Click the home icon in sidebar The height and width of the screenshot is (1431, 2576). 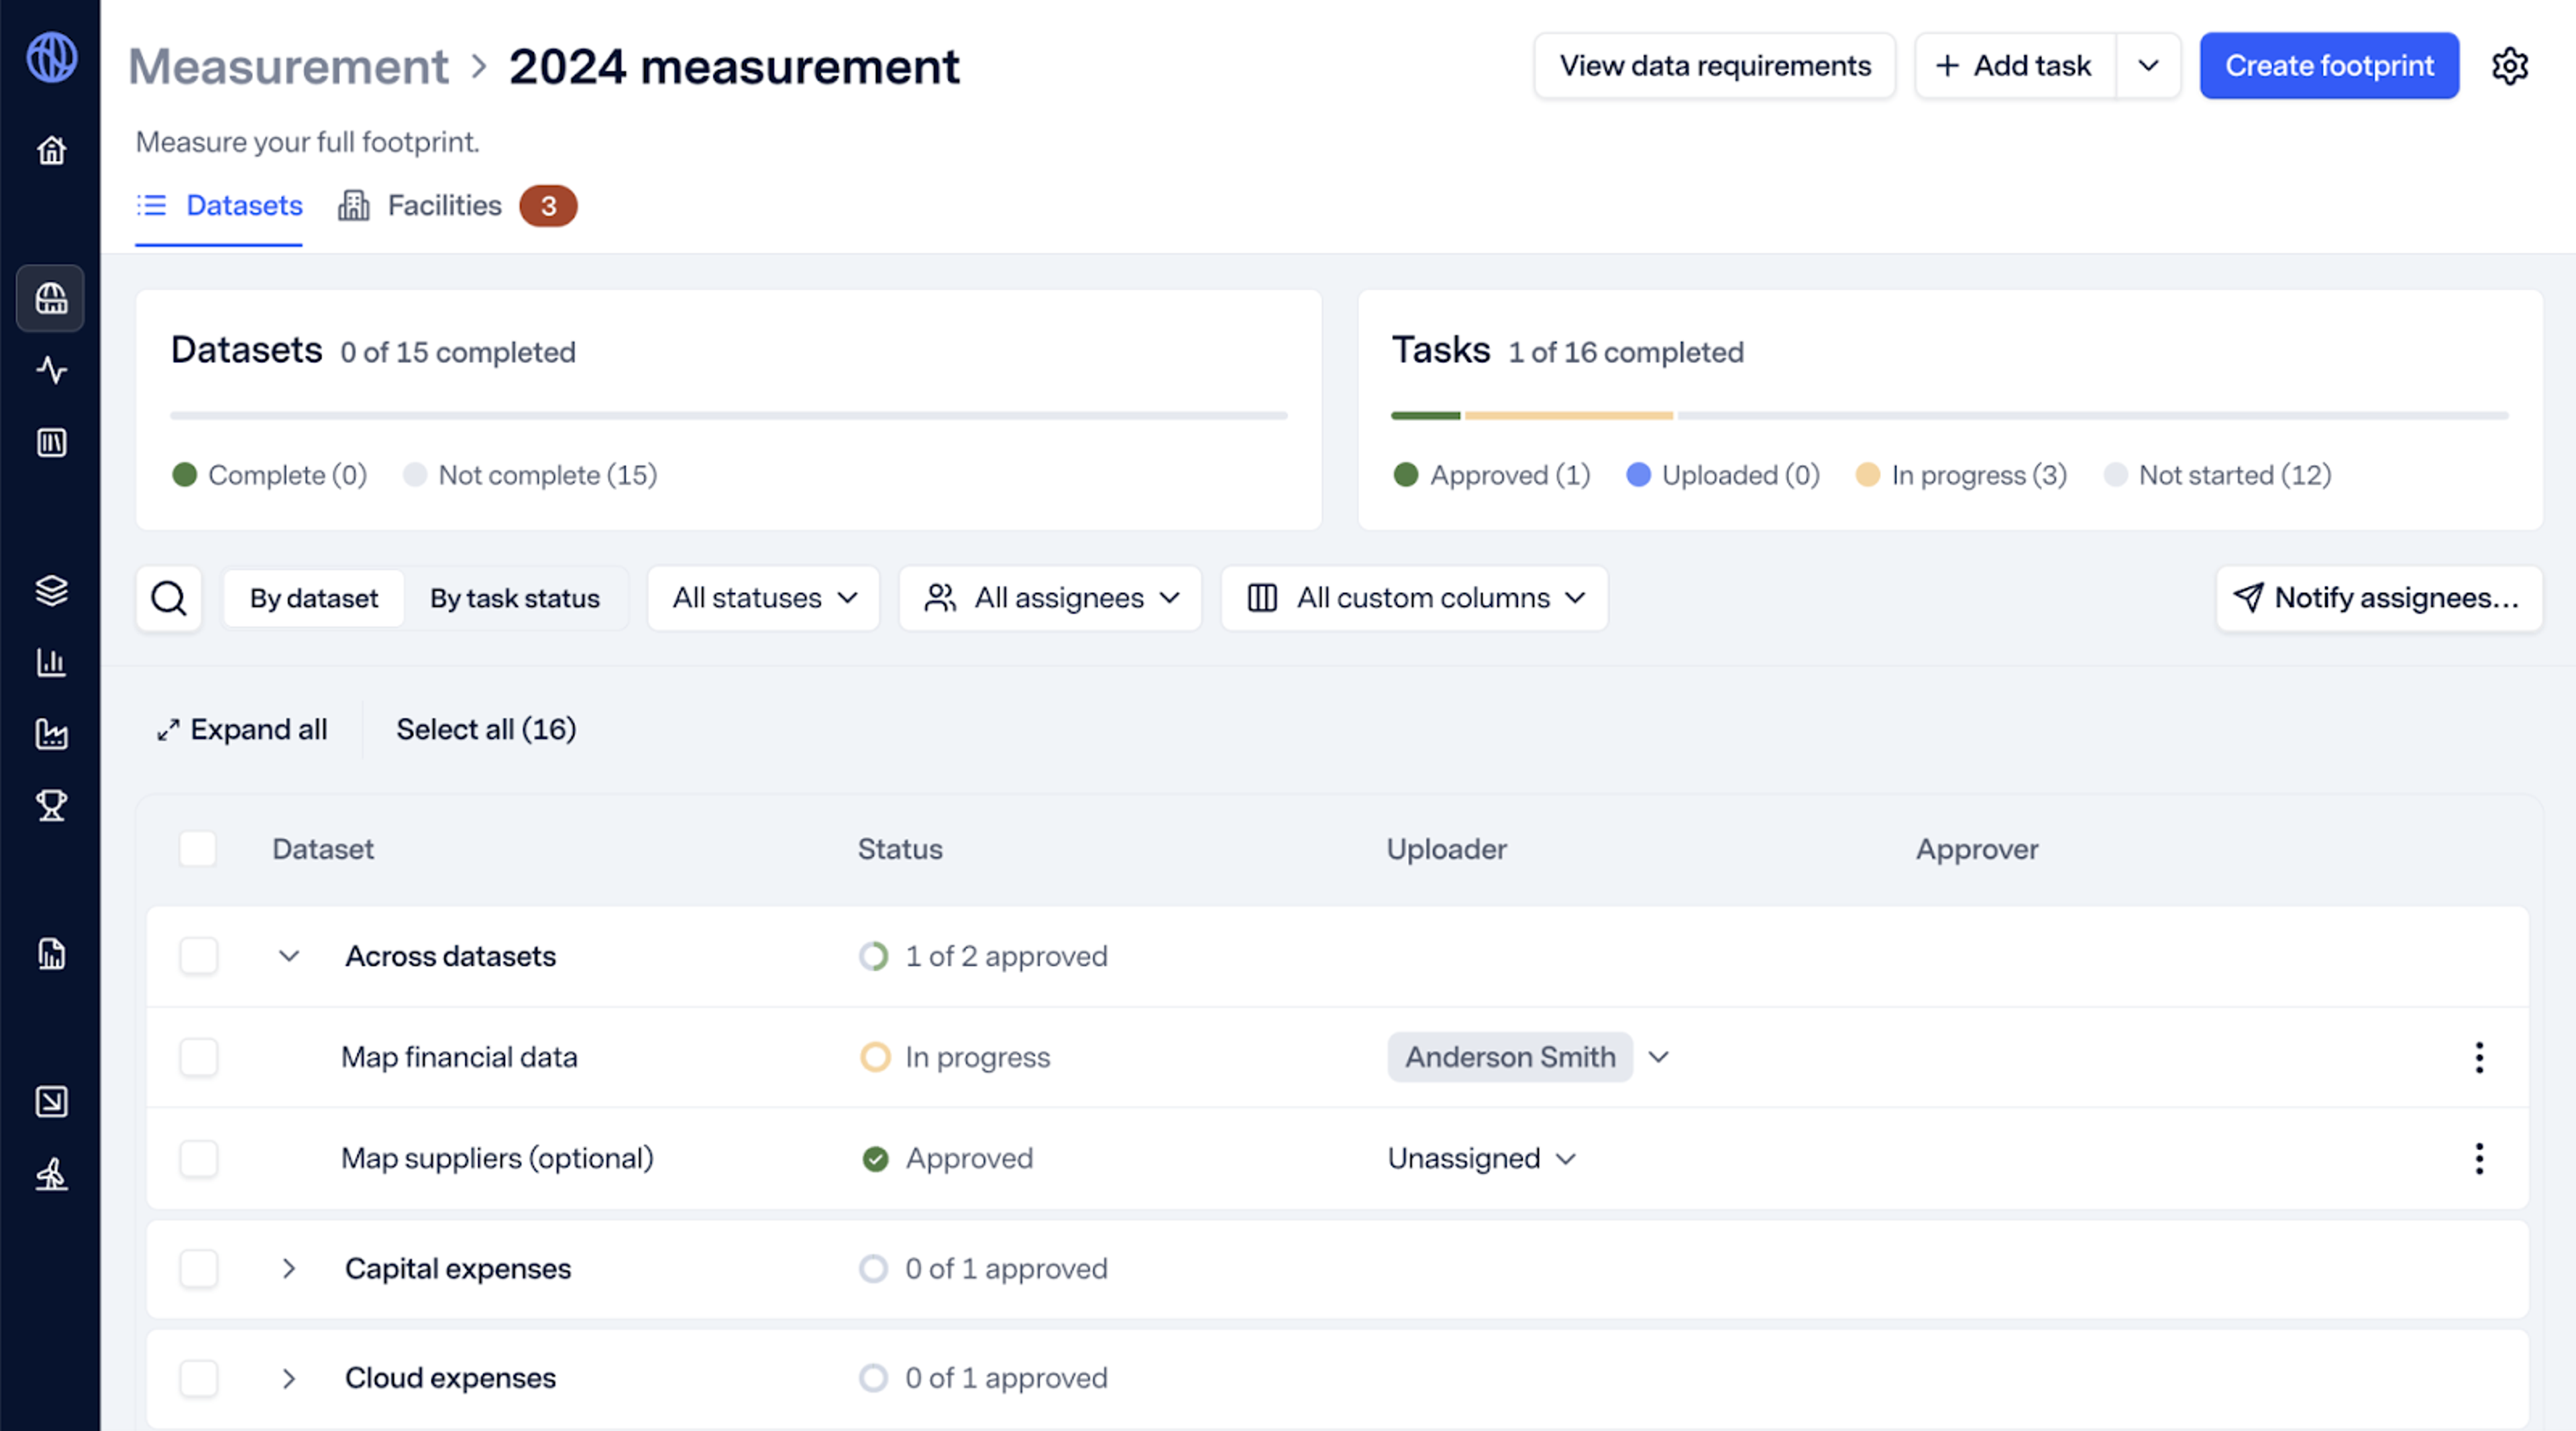point(51,151)
